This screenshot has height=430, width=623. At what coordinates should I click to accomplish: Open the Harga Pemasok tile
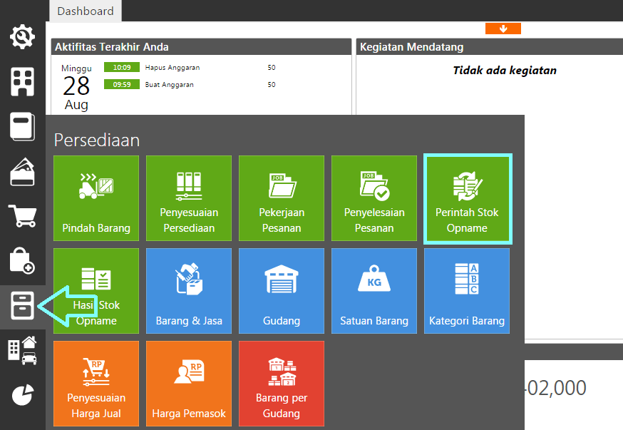click(189, 384)
